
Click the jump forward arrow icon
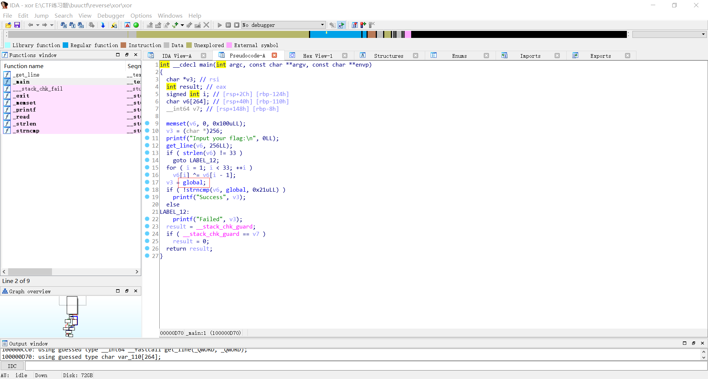click(x=44, y=25)
